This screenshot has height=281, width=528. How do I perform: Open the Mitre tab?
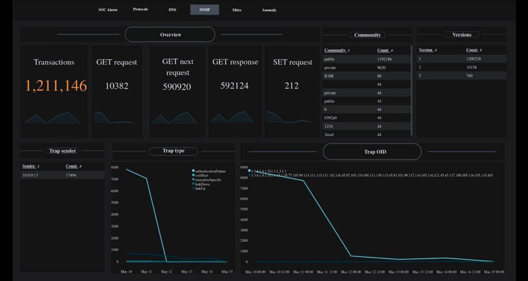(237, 10)
